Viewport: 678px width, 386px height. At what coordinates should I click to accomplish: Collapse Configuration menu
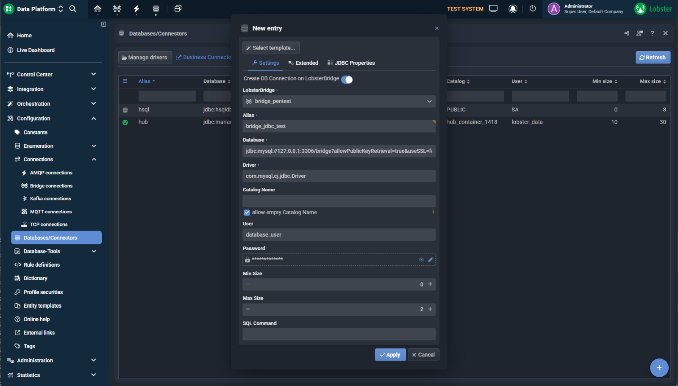coord(52,119)
